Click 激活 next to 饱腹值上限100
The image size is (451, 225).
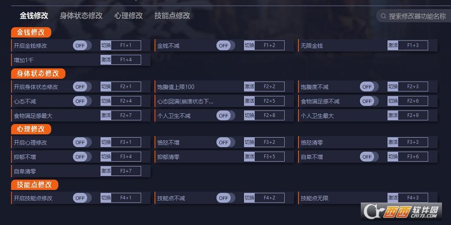point(249,87)
